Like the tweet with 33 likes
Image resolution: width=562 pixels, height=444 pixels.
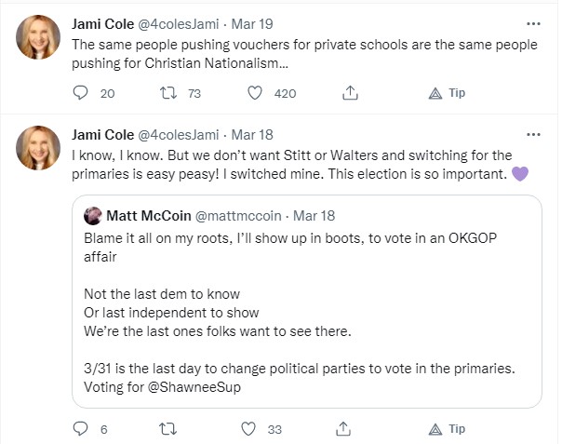pos(248,429)
